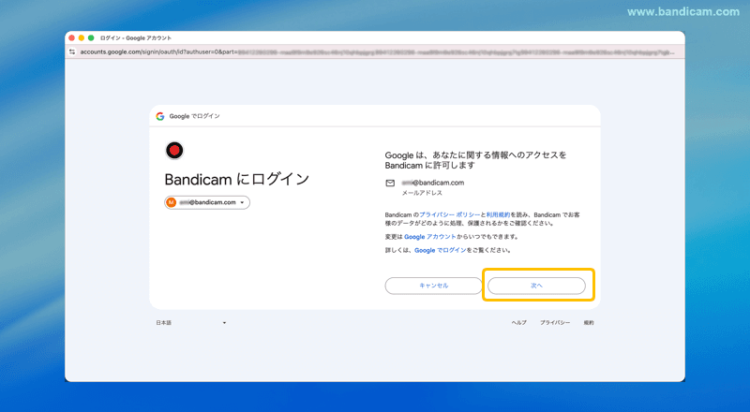Click the プライバシー footer link

tap(555, 323)
